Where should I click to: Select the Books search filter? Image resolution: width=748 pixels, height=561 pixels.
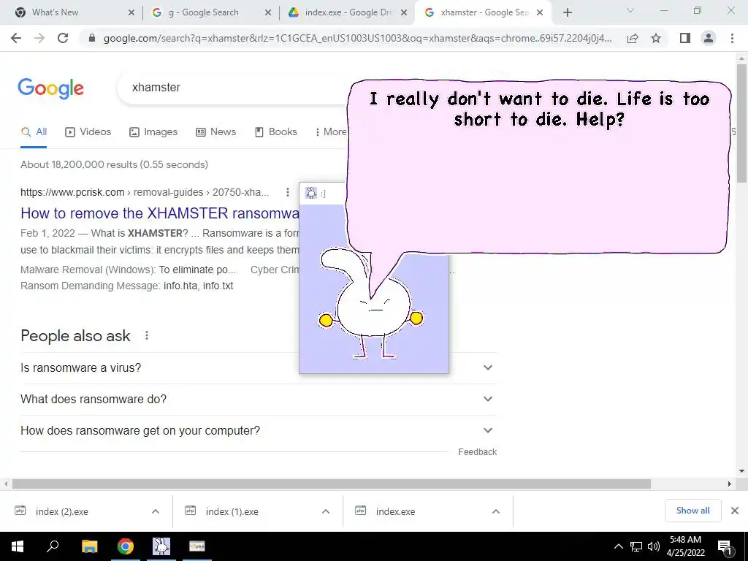pyautogui.click(x=275, y=132)
